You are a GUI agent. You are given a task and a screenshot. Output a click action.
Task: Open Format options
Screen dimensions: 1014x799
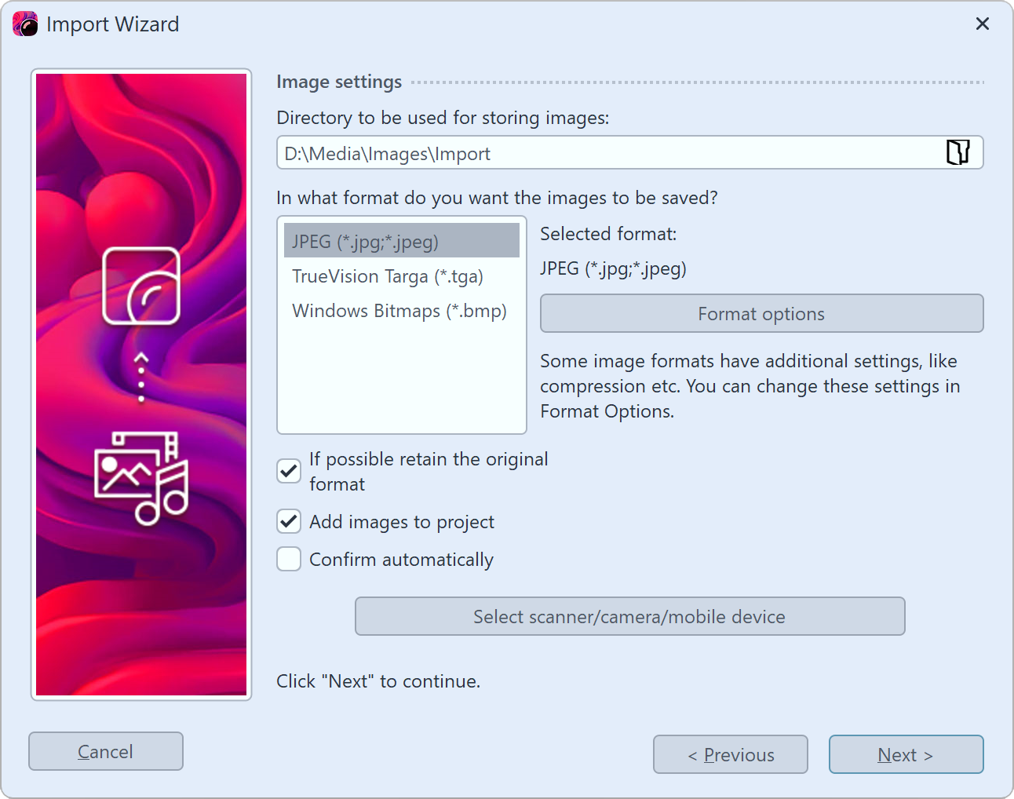tap(760, 313)
